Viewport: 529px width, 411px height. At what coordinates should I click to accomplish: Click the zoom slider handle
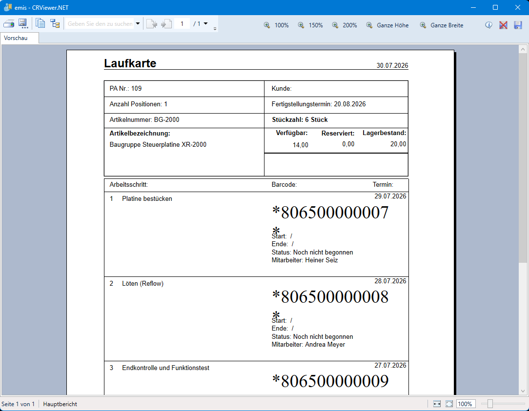(x=490, y=404)
